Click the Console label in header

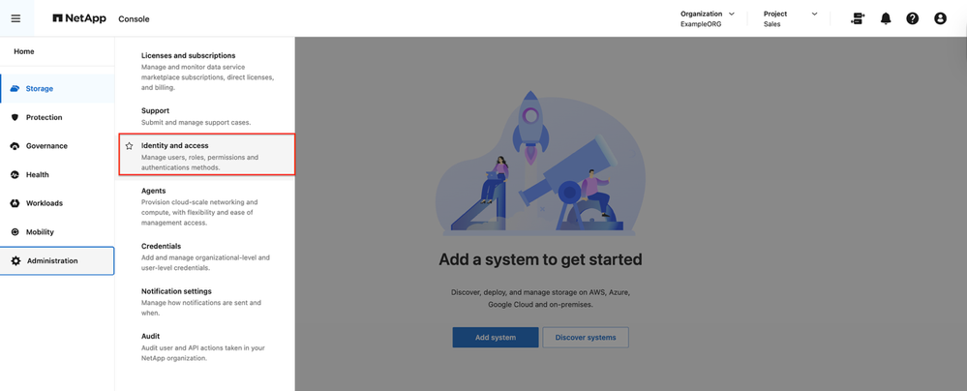click(134, 19)
